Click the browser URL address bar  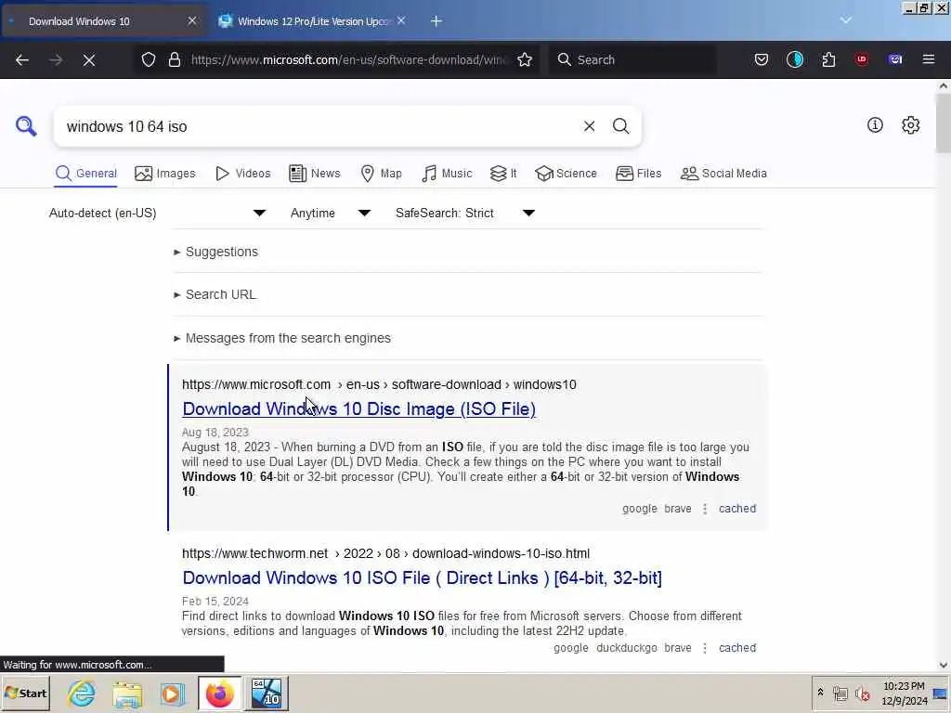tap(349, 59)
